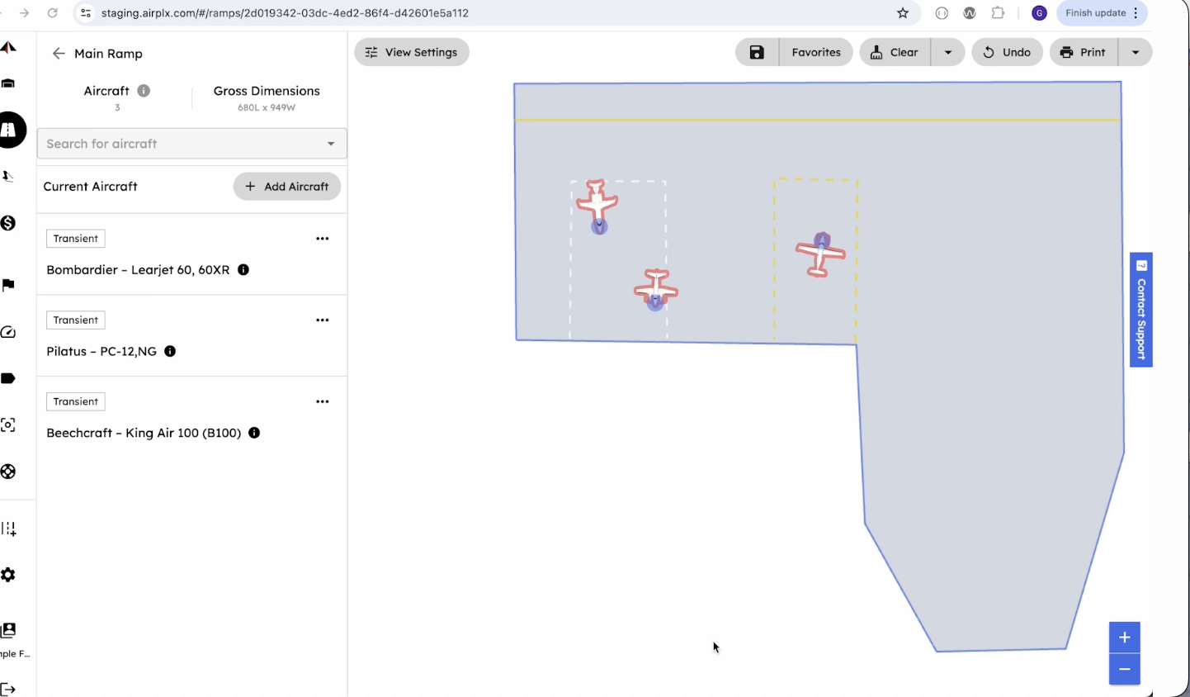The image size is (1190, 697).
Task: Click the Undo button
Action: 1007,52
